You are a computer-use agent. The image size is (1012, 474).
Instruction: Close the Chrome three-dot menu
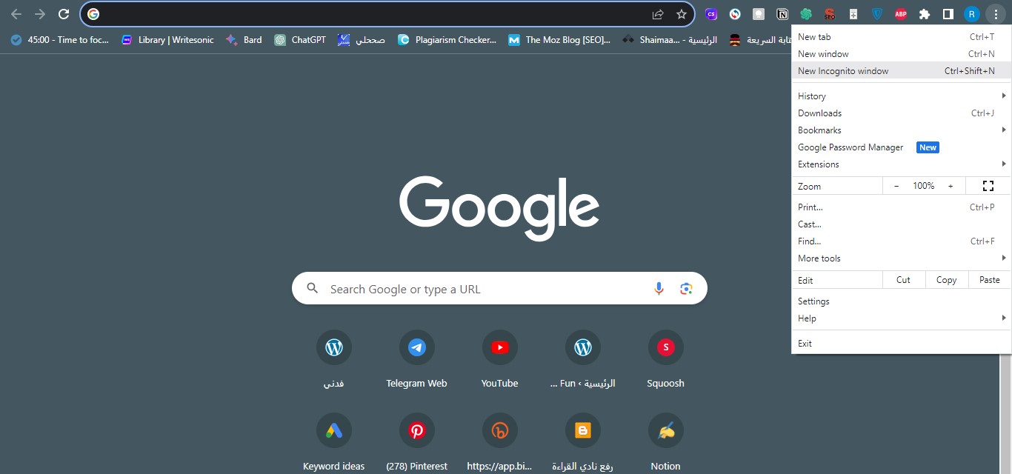click(996, 14)
